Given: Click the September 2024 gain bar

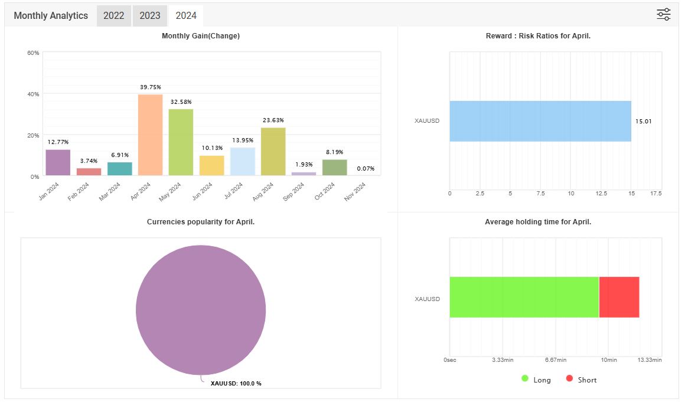Looking at the screenshot, I should (304, 174).
